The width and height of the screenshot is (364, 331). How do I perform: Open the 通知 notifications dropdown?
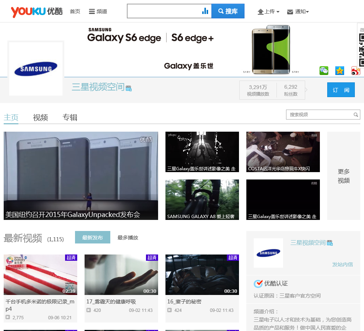click(298, 11)
